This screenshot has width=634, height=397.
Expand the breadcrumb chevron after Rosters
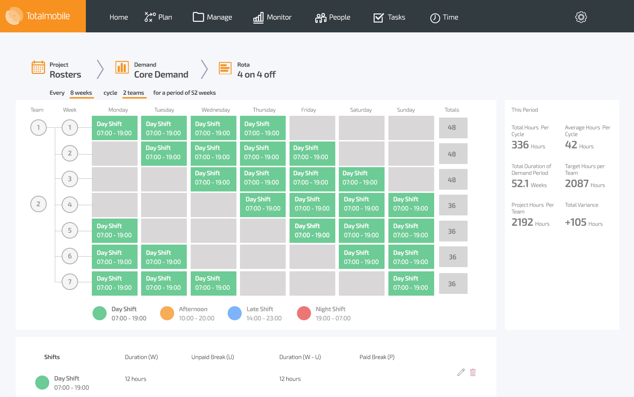(100, 69)
